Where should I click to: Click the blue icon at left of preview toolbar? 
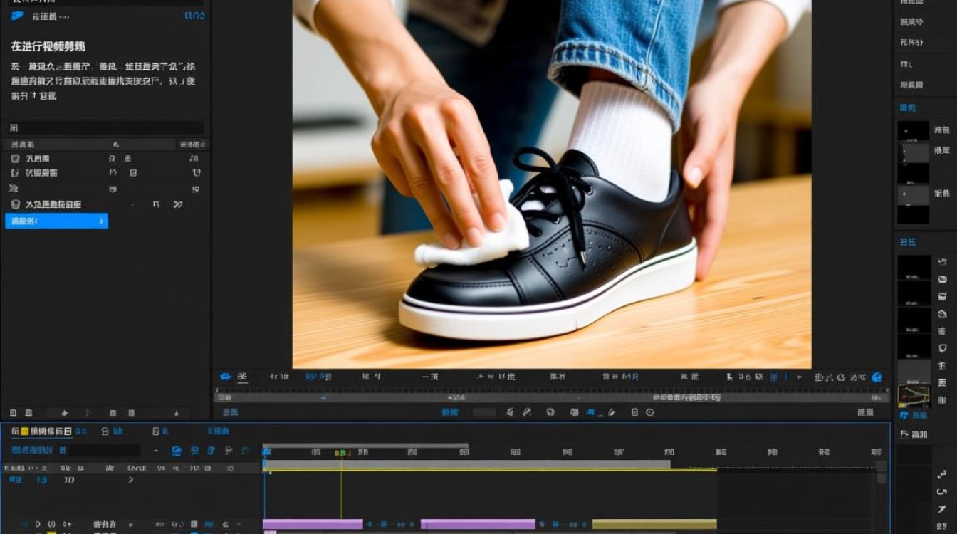coord(226,377)
